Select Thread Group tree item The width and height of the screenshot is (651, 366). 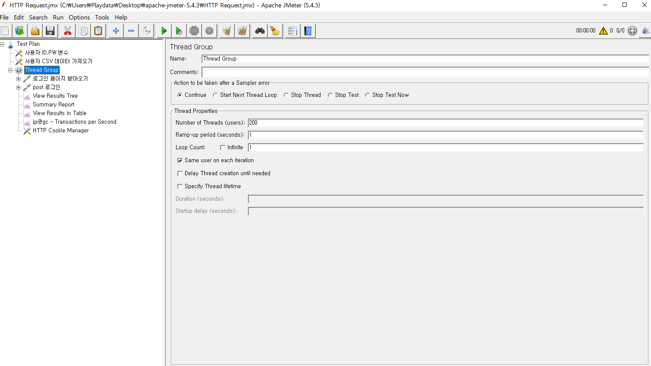coord(42,70)
